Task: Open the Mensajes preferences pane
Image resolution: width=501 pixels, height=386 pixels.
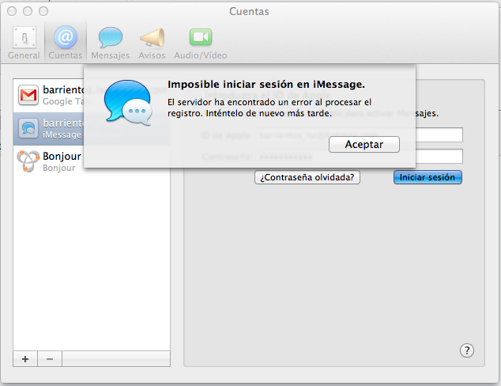Action: (110, 43)
